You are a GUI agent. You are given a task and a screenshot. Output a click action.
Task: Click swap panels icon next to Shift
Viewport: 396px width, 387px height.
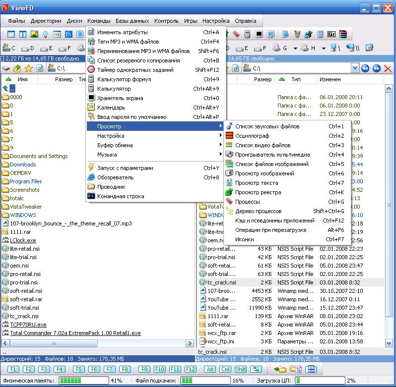(x=256, y=369)
